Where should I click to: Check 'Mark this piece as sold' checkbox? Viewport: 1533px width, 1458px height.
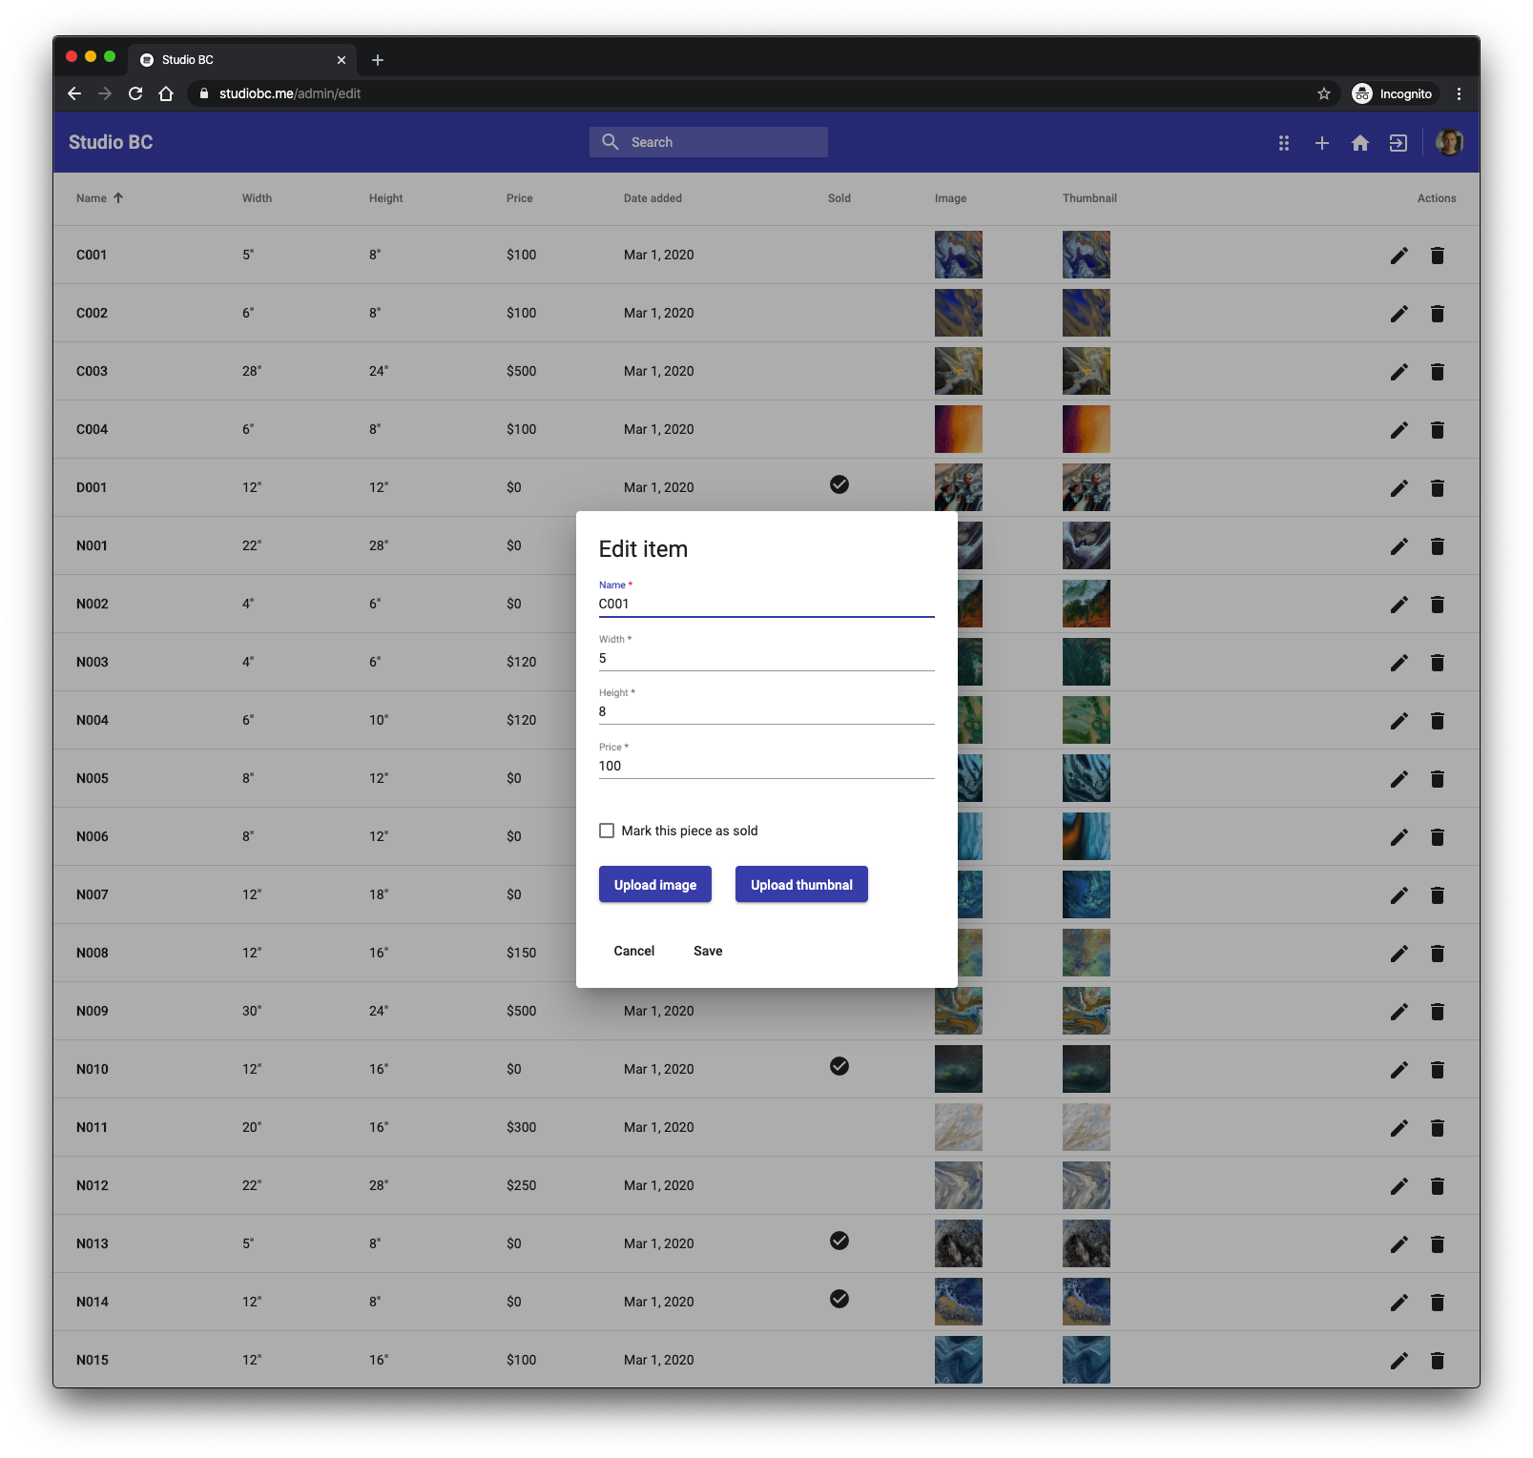coord(607,831)
